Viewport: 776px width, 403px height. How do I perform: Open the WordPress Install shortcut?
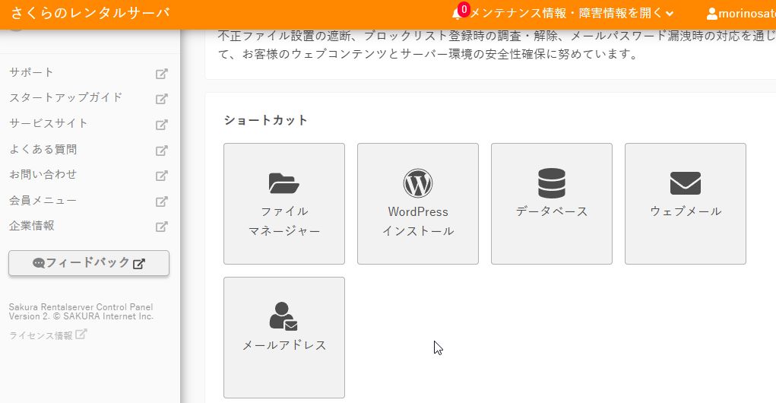(x=418, y=204)
